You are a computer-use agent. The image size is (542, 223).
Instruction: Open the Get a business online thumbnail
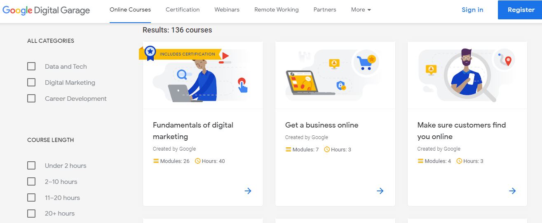pyautogui.click(x=335, y=75)
